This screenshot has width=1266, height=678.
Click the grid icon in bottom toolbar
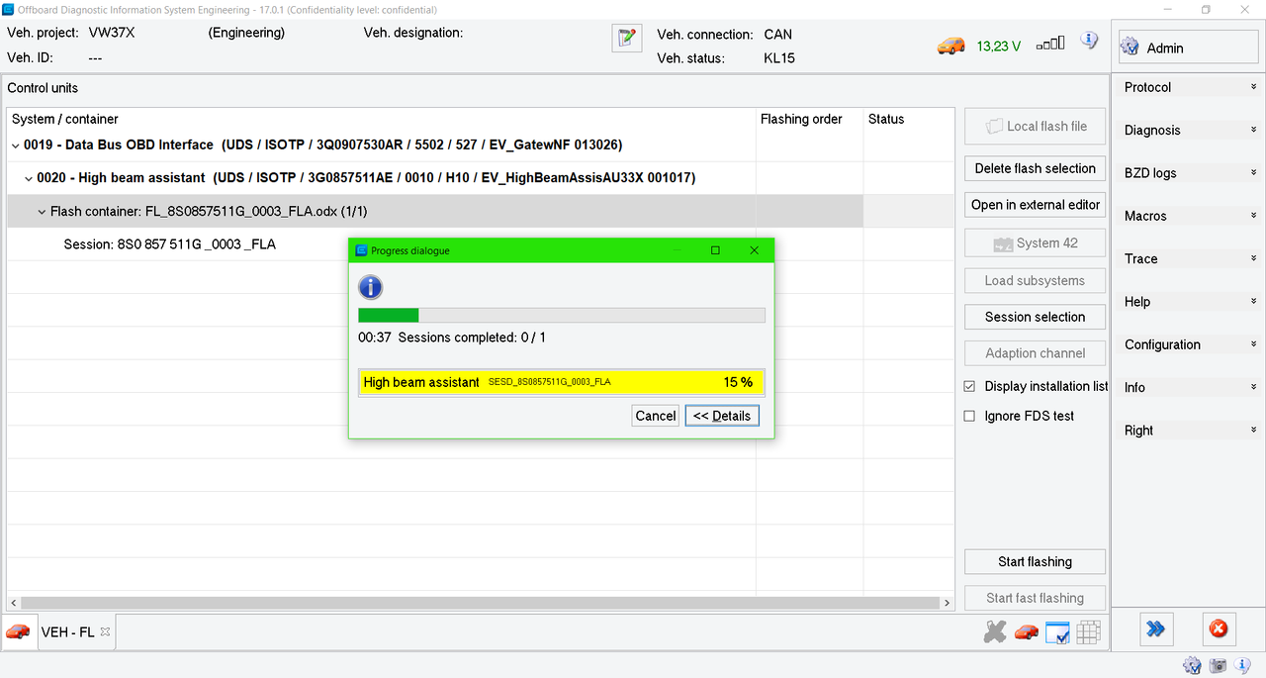click(1089, 631)
